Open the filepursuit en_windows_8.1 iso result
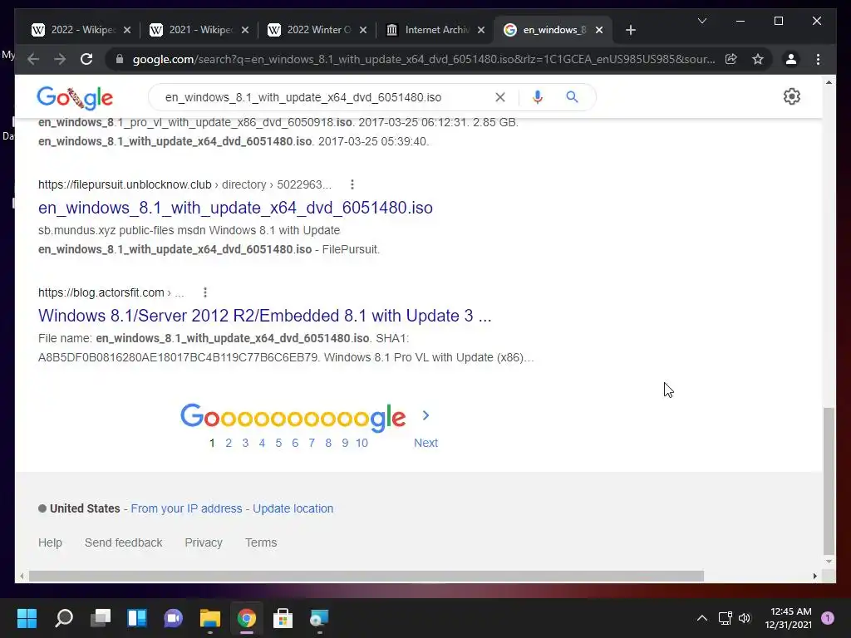 click(x=235, y=208)
